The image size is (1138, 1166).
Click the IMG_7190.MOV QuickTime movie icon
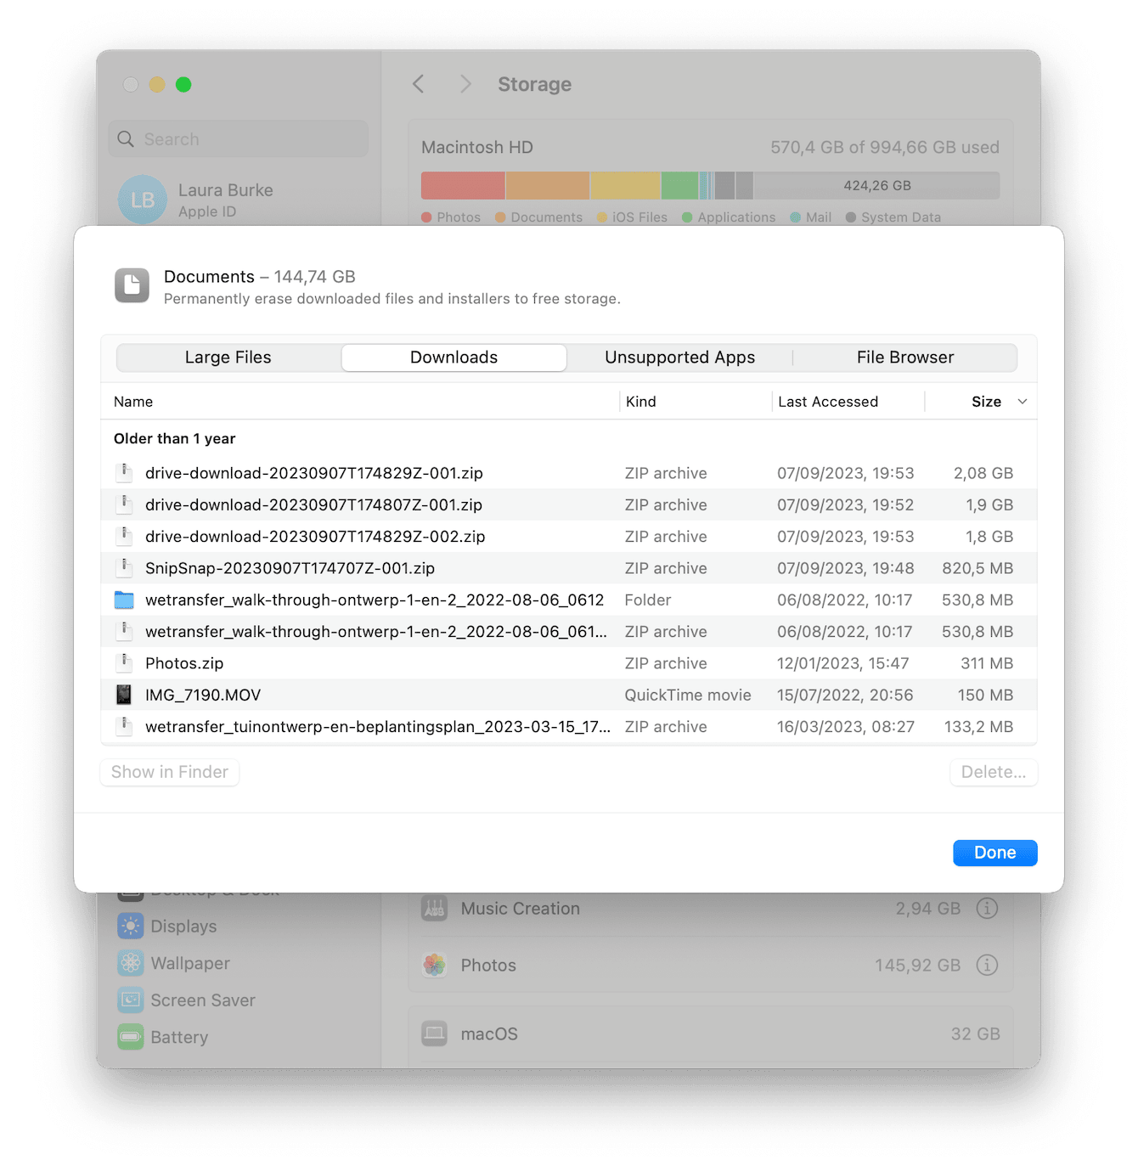124,695
